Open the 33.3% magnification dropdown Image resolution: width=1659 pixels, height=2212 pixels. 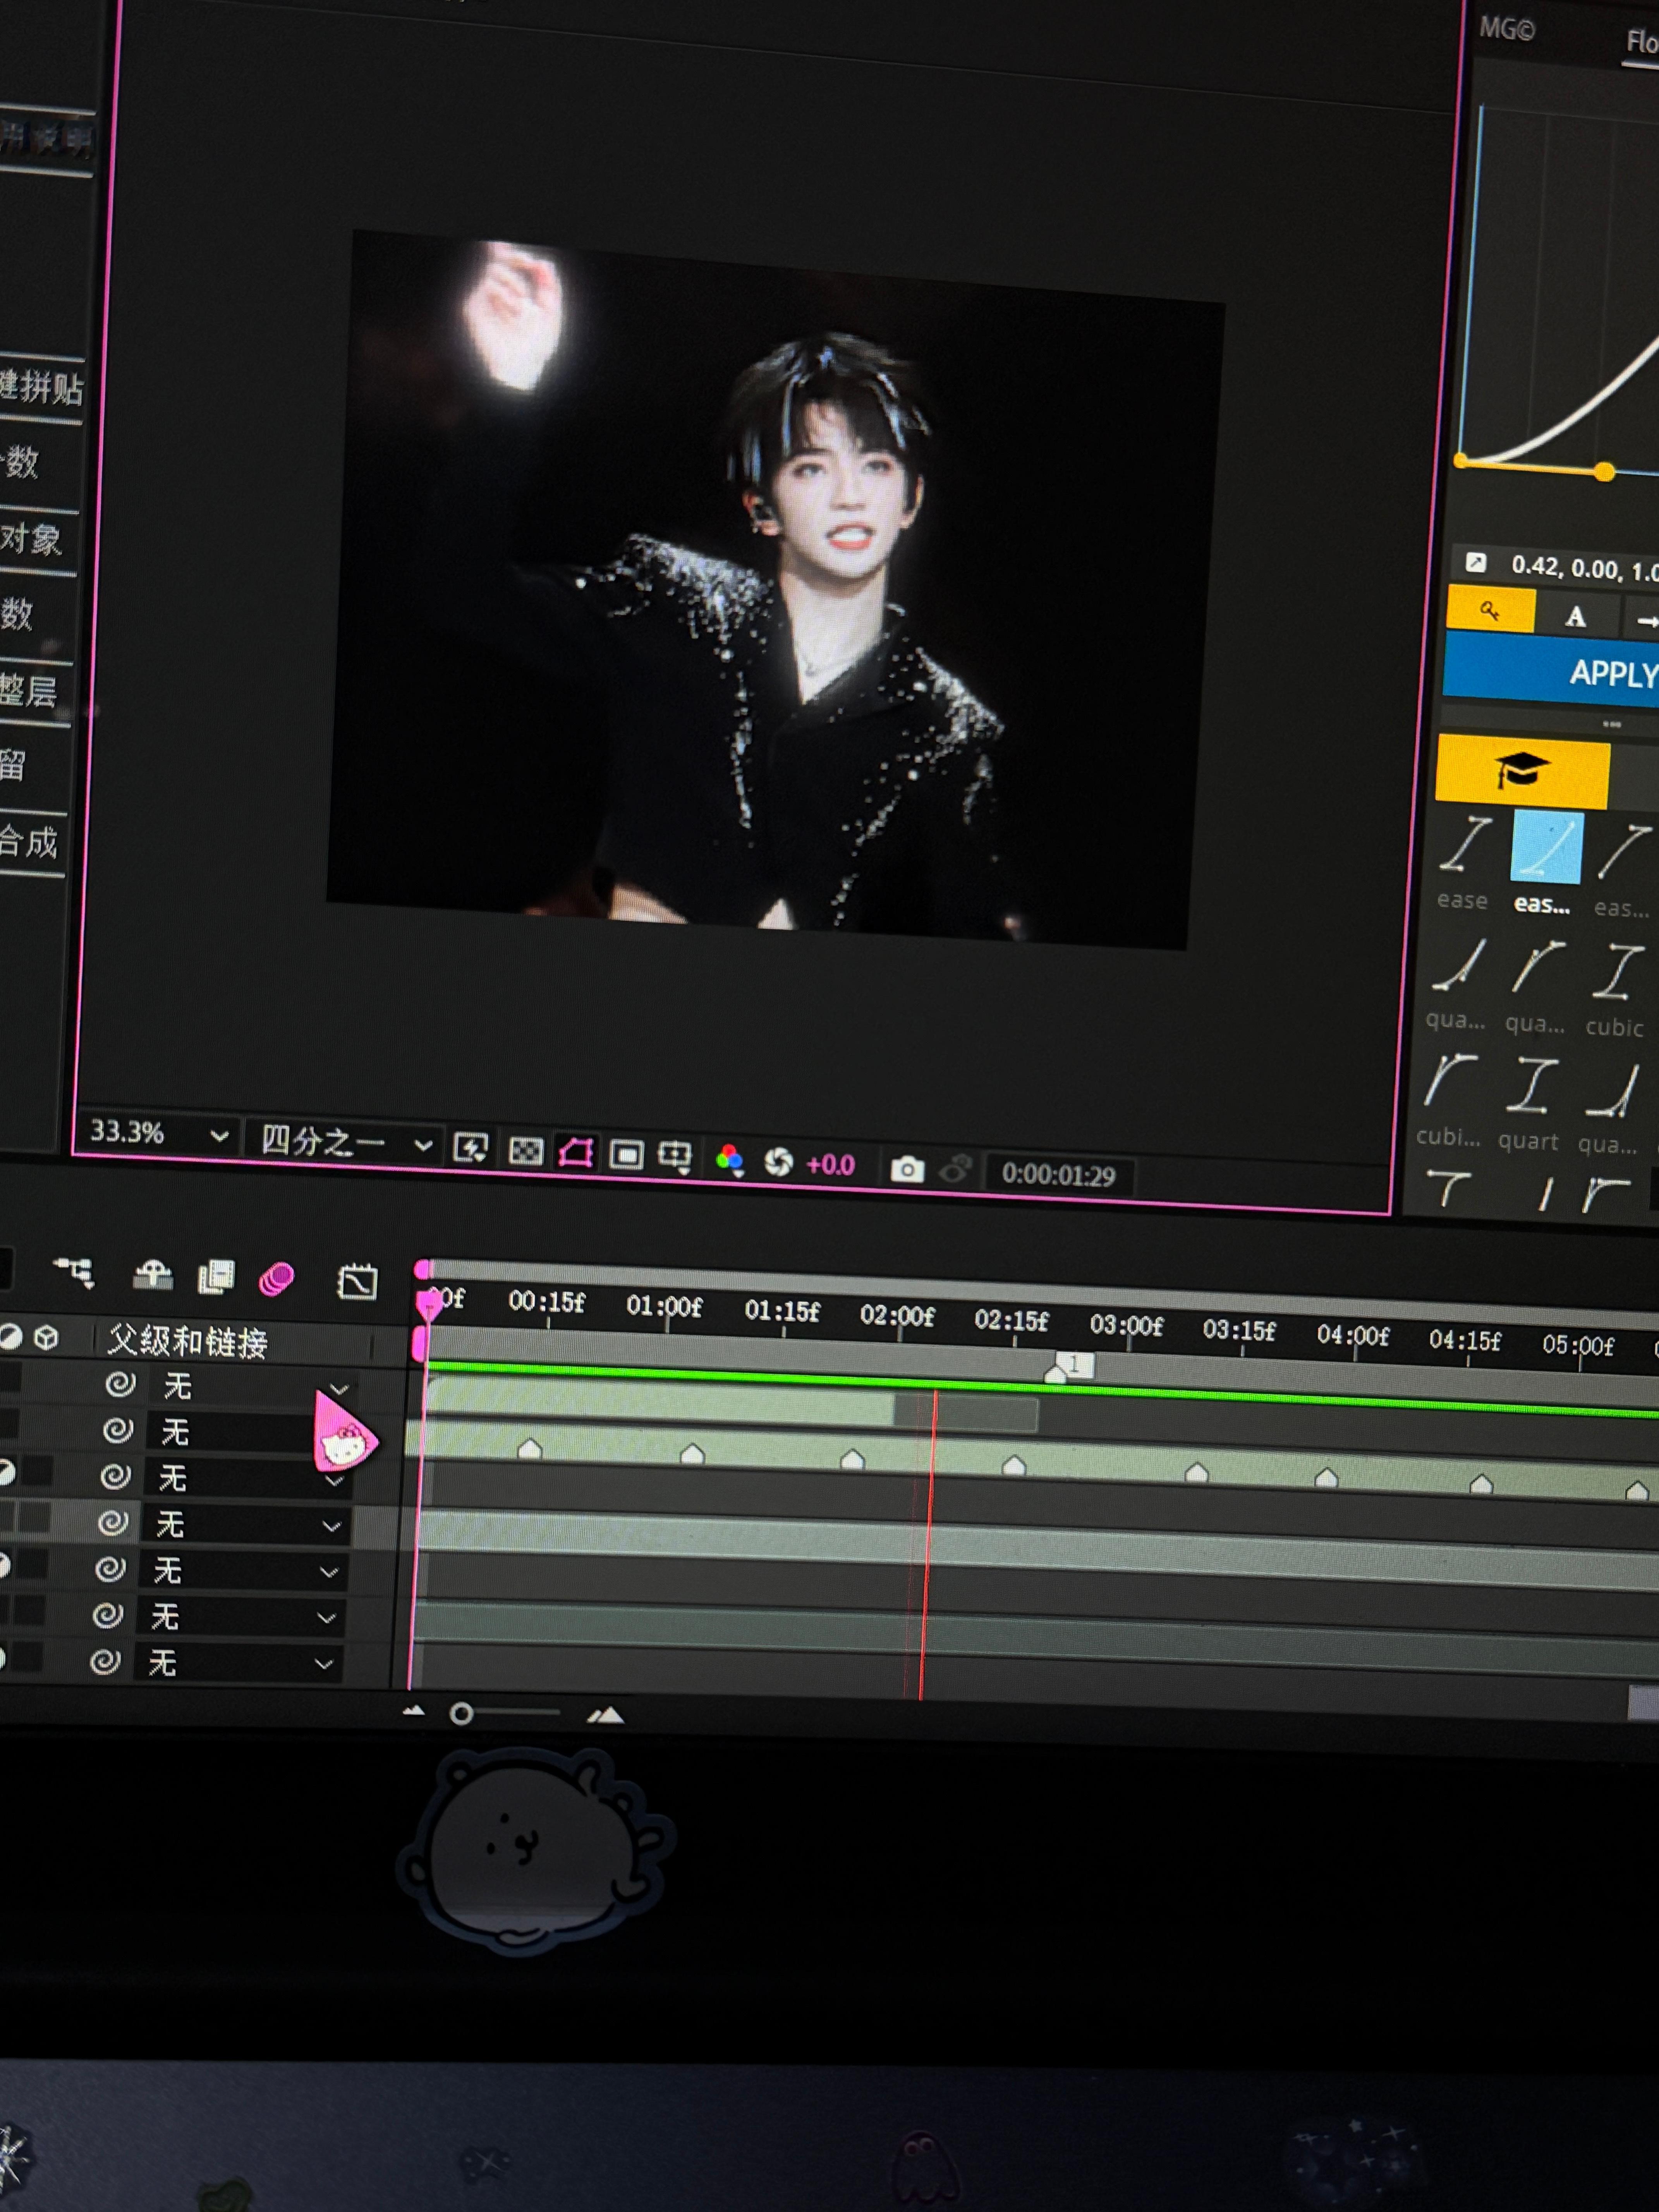tap(159, 1133)
